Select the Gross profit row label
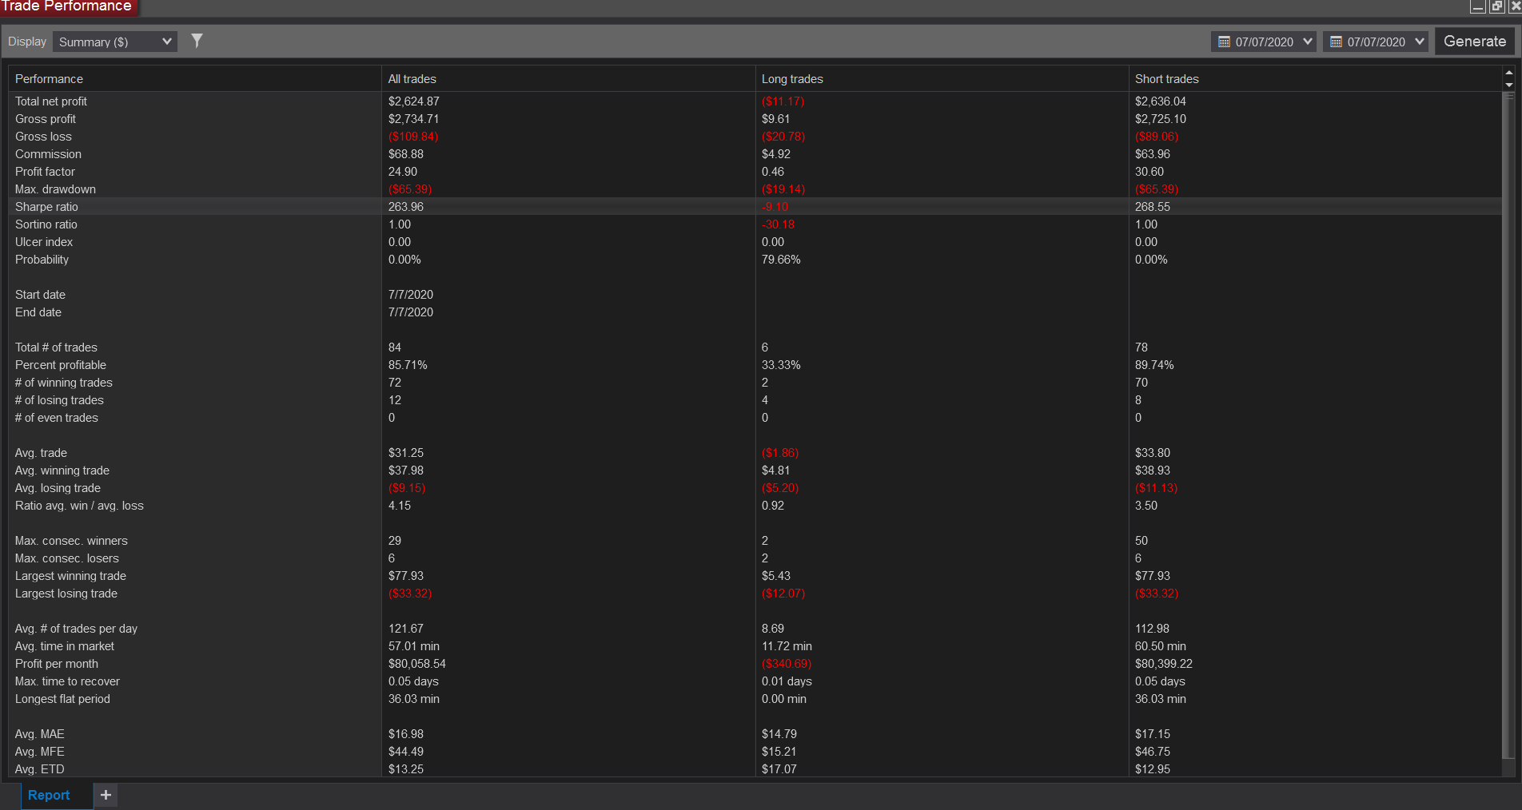This screenshot has width=1522, height=810. (46, 119)
